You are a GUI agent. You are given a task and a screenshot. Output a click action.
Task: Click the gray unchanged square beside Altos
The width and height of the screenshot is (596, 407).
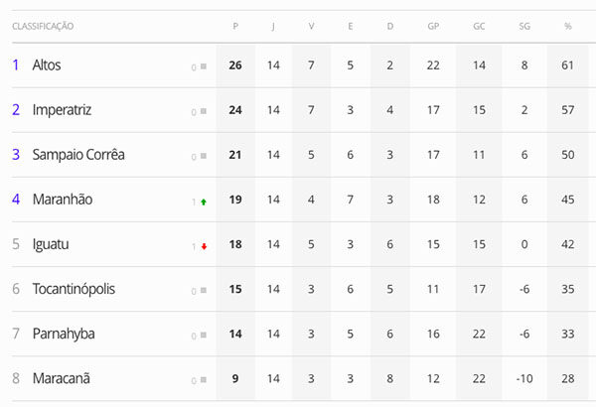[x=204, y=67]
